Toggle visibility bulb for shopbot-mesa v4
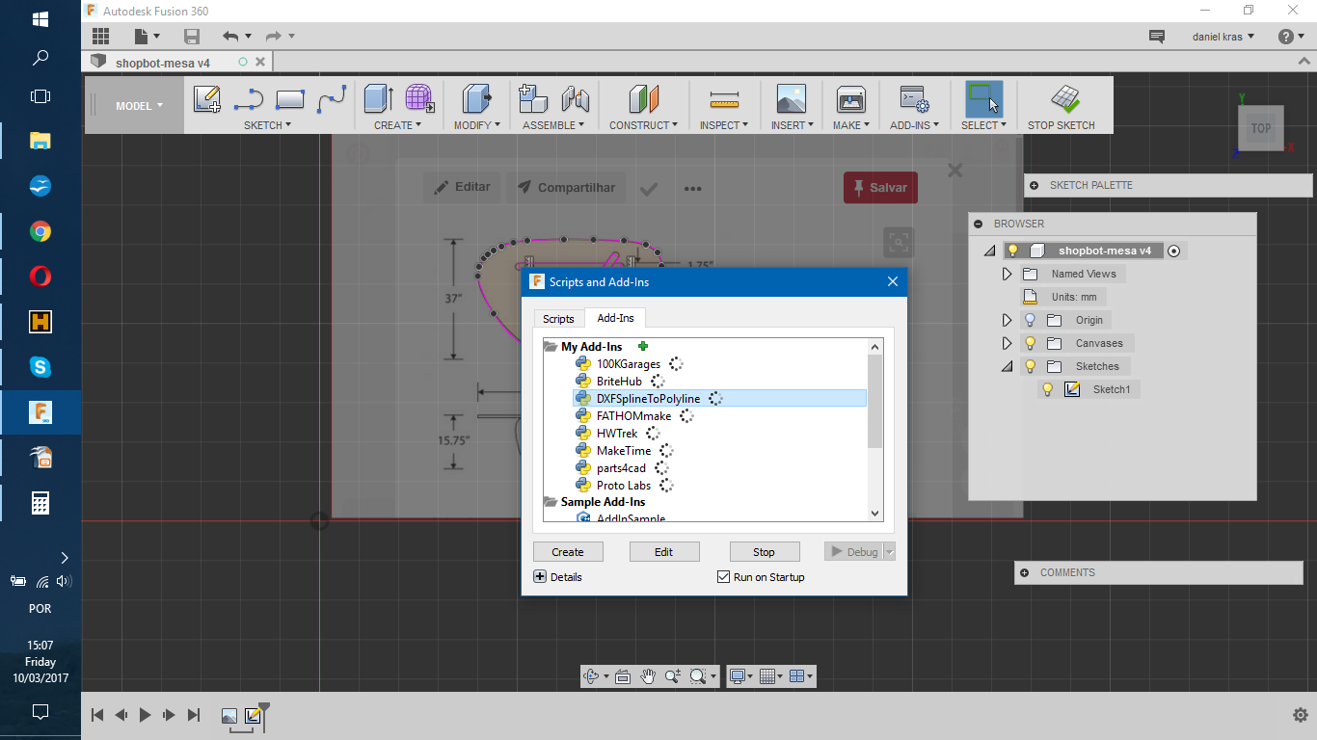Viewport: 1317px width, 740px height. coord(1012,251)
